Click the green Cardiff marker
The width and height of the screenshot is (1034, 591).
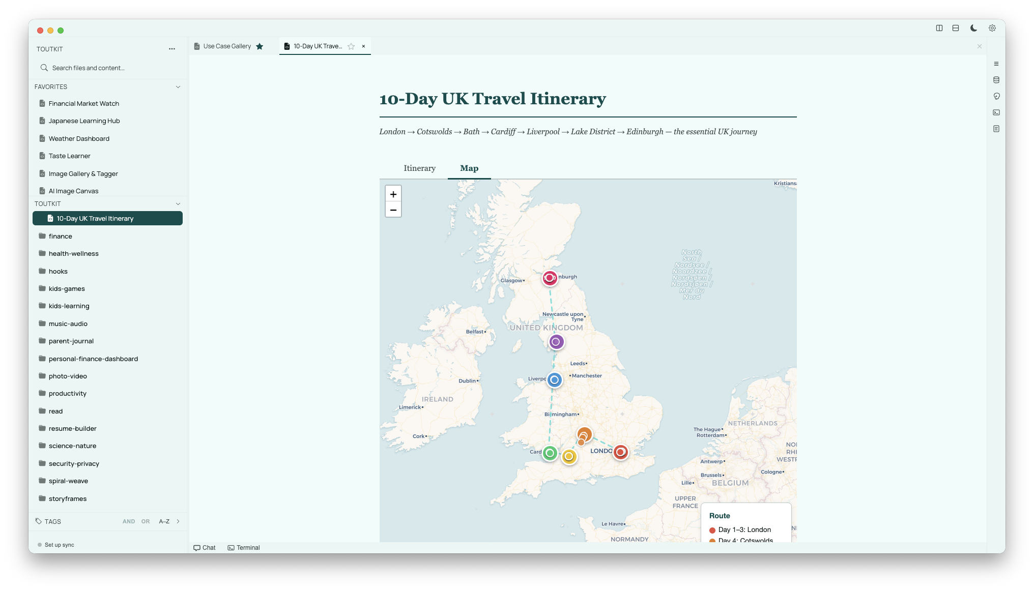coord(550,453)
